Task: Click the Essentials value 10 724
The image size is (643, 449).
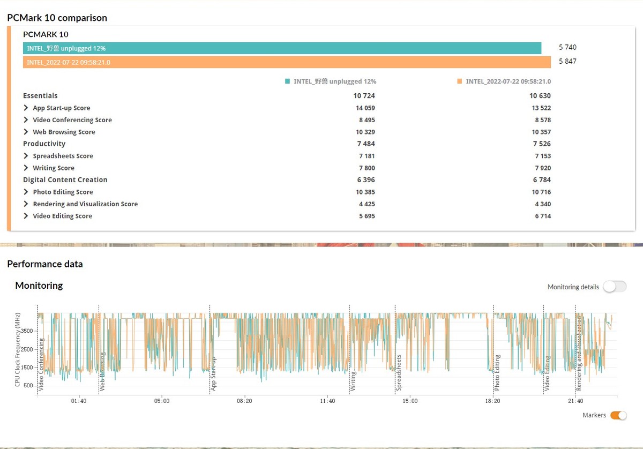Action: [364, 96]
